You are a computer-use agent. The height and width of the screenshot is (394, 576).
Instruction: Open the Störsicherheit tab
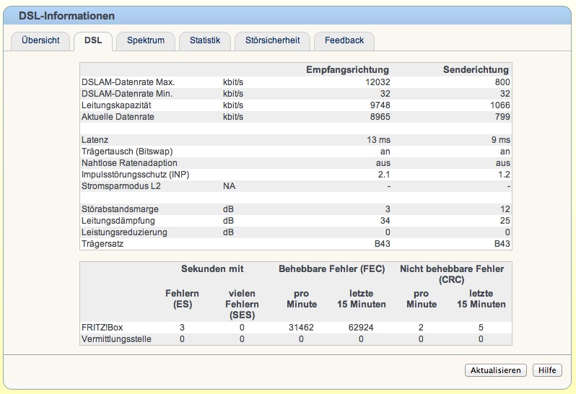click(272, 40)
